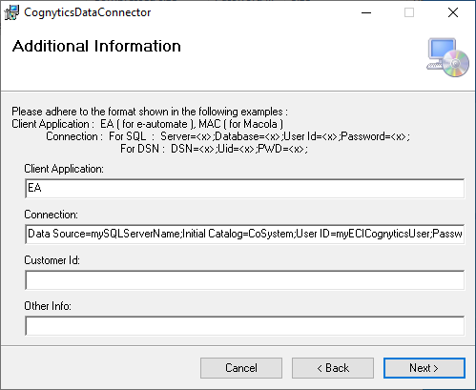Screen dimensions: 476x390
Task: Minimize the CognyticsDataConnector window
Action: [366, 12]
